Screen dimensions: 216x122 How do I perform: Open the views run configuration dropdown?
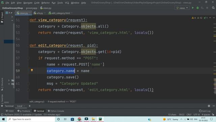(x=182, y=8)
